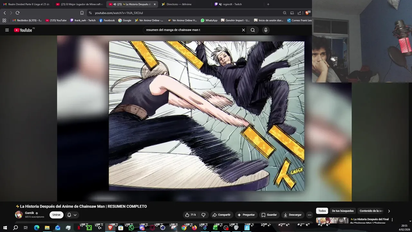Screen dimensions: 412x232
Task: Expand notification options chevron next to bell
Action: coord(75,215)
